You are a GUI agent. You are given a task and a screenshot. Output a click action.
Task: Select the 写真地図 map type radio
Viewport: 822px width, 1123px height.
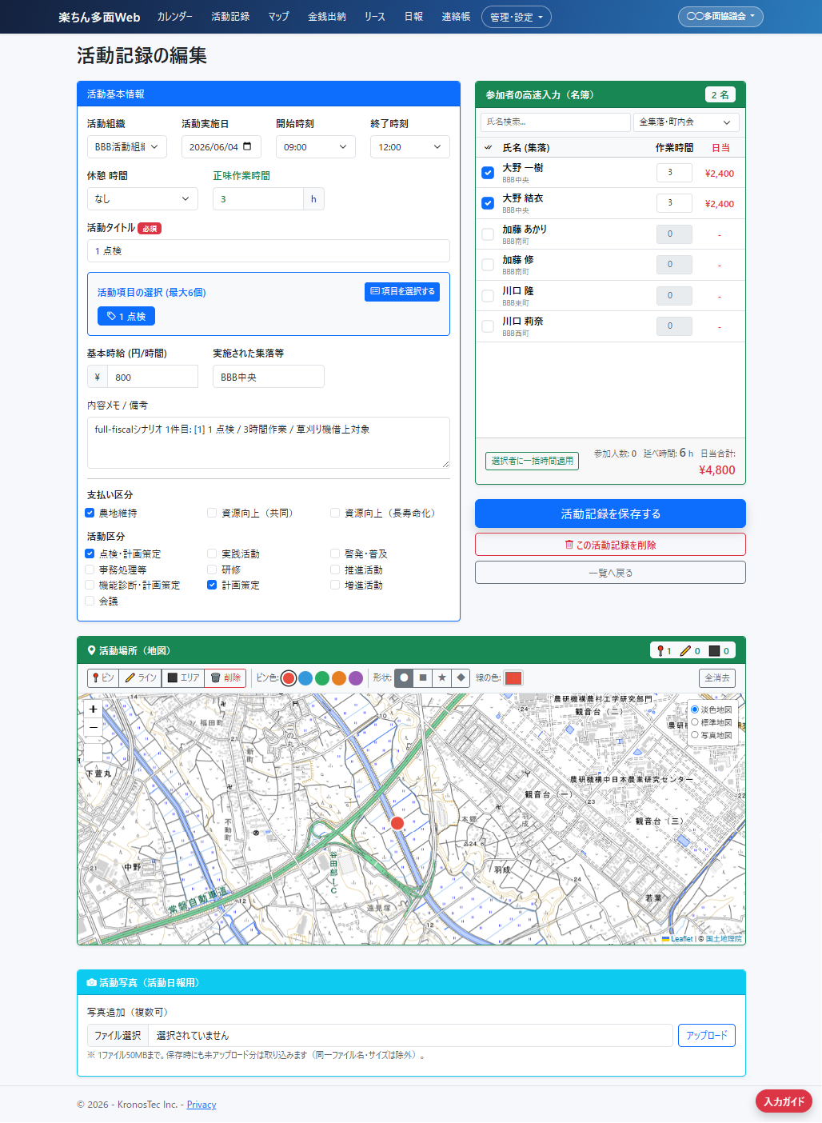pos(695,735)
